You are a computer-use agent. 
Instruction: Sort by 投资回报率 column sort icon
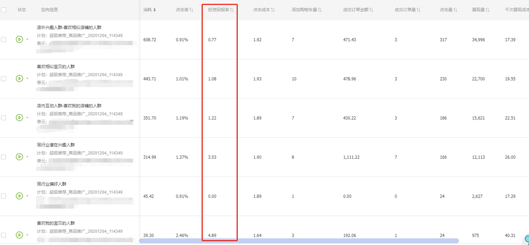click(x=232, y=10)
